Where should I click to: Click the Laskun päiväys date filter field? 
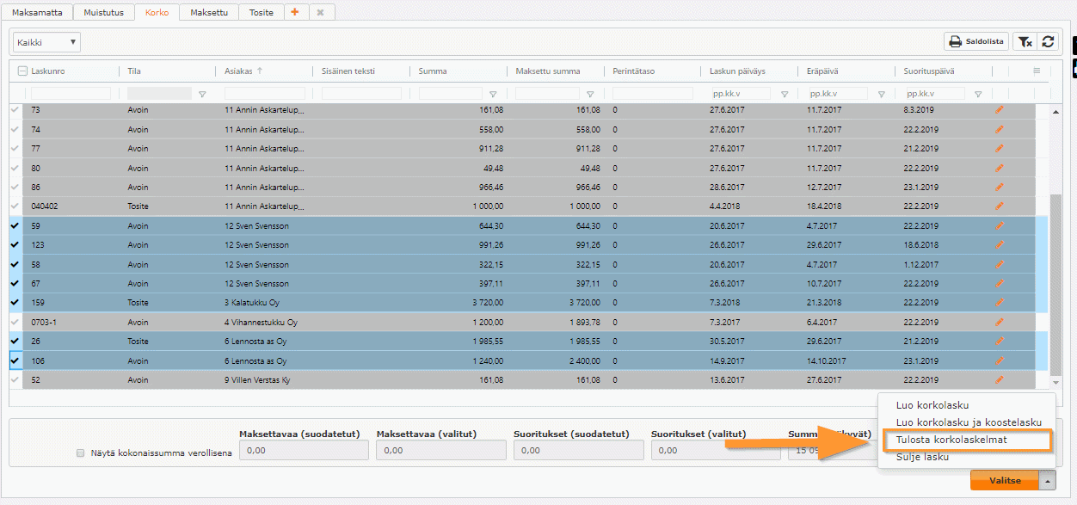click(739, 94)
